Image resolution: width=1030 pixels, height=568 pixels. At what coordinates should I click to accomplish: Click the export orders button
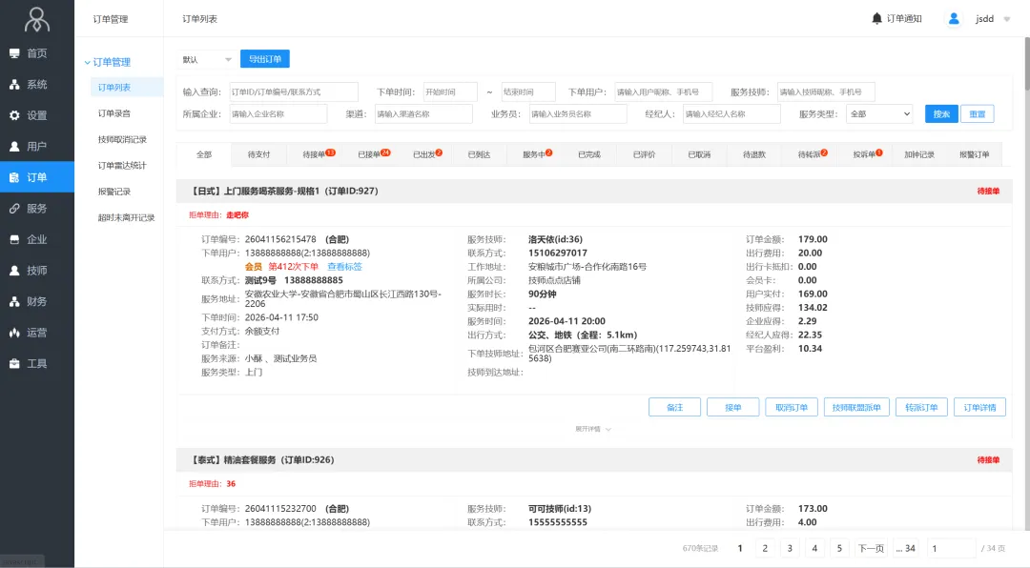pos(264,59)
